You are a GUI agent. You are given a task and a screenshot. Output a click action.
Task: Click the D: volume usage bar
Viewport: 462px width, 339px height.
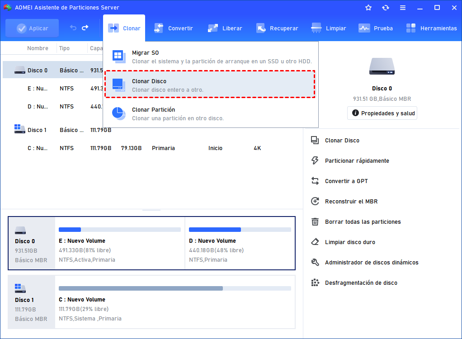tap(240, 230)
